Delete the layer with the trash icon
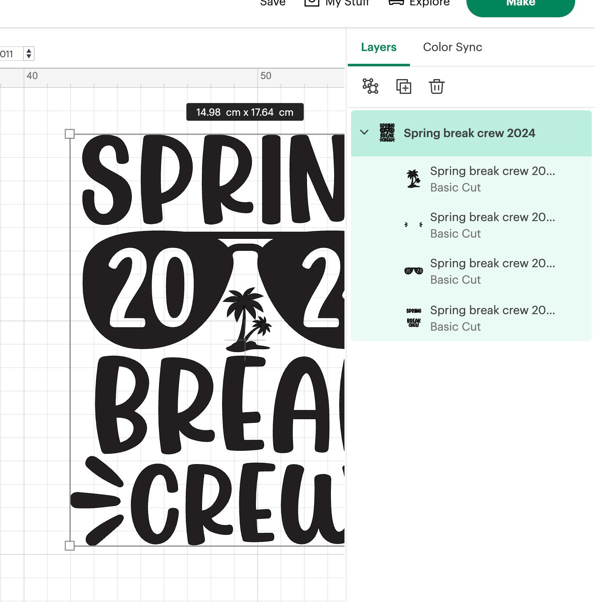This screenshot has width=595, height=602. 436,86
